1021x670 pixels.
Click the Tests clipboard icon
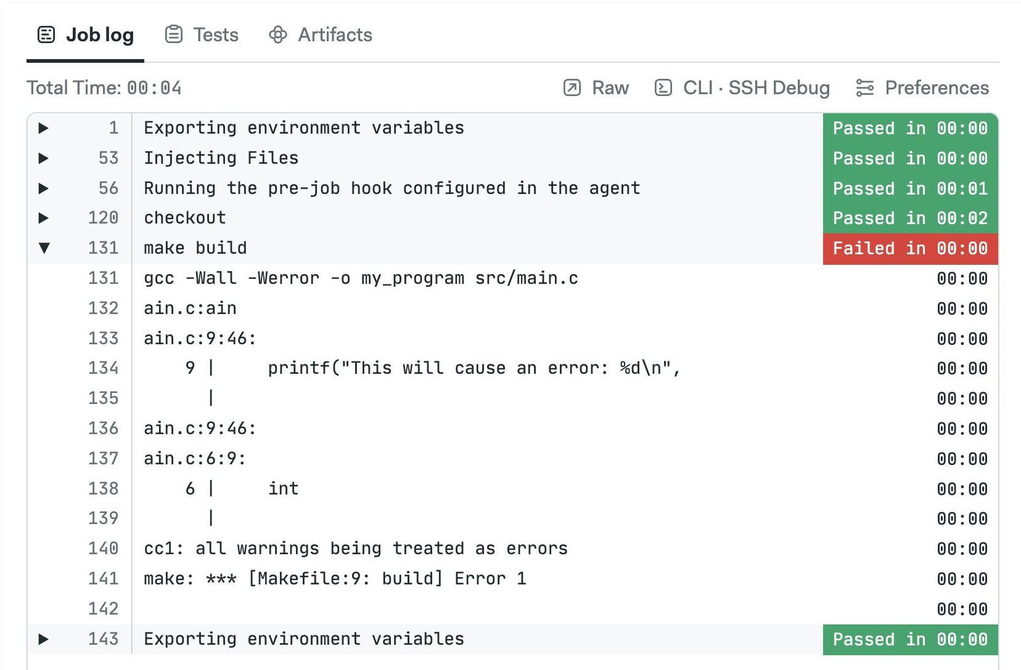[x=174, y=34]
